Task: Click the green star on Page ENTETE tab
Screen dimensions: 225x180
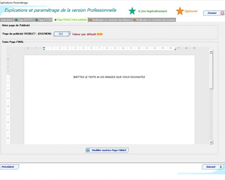Action: pyautogui.click(x=16, y=20)
